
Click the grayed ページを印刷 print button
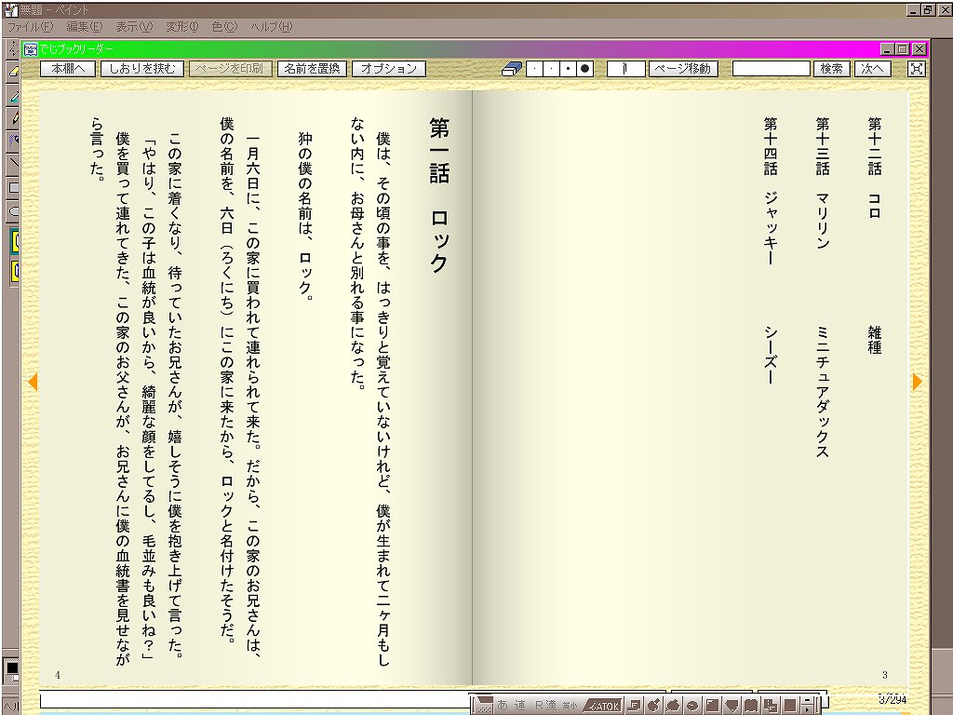231,69
